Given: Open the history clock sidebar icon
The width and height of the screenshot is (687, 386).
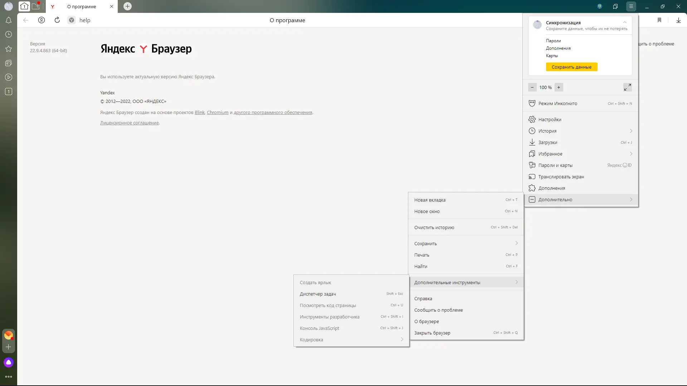Looking at the screenshot, I should click(x=9, y=35).
